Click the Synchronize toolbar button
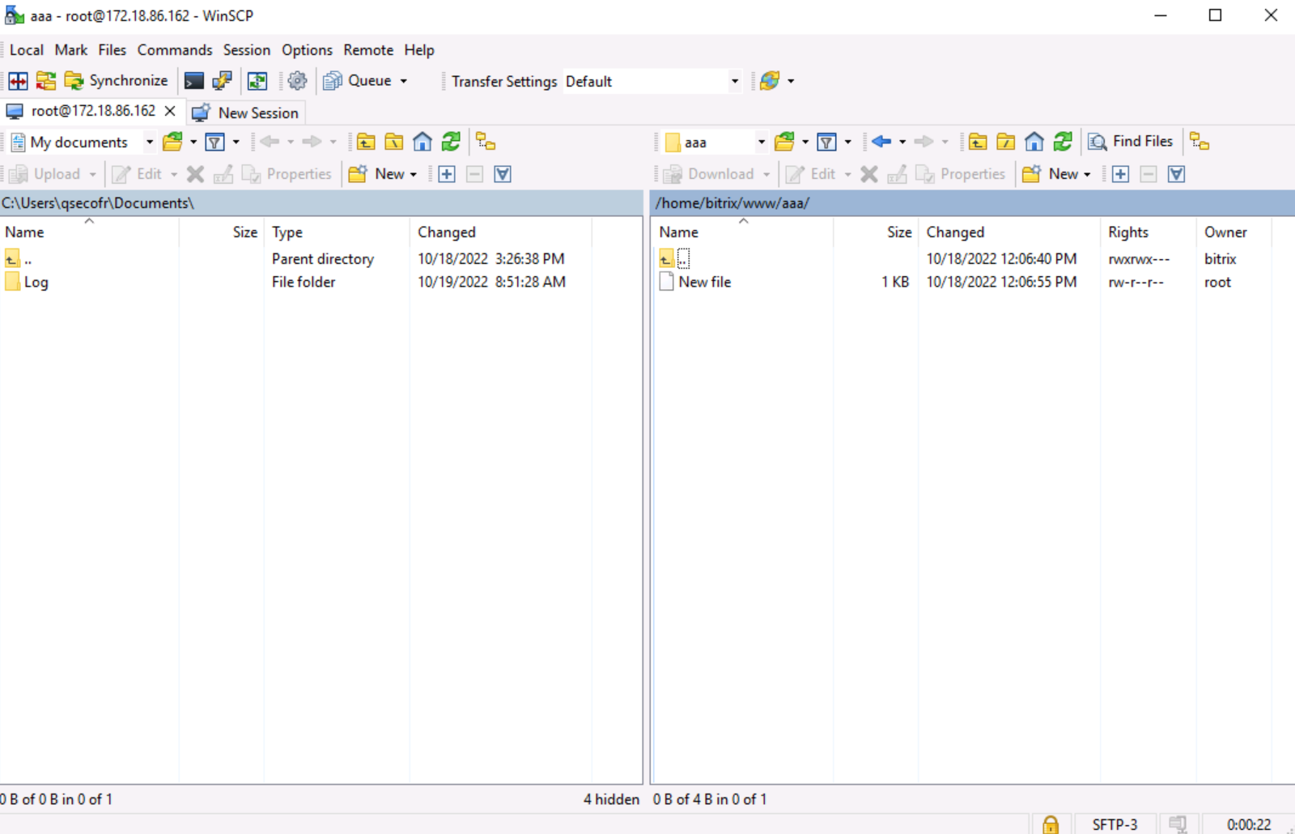 (x=117, y=81)
